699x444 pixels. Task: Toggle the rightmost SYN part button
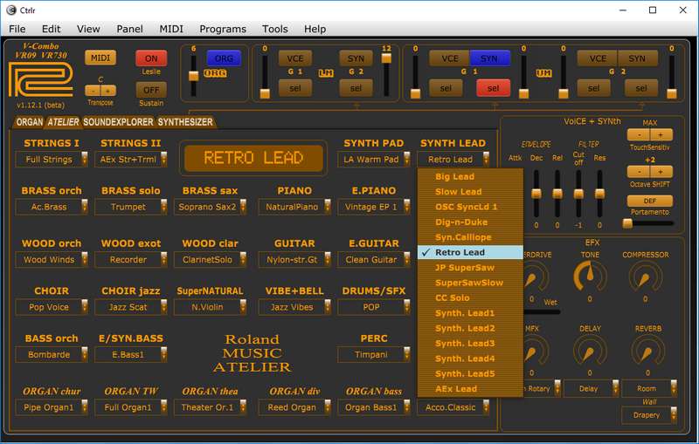[637, 58]
